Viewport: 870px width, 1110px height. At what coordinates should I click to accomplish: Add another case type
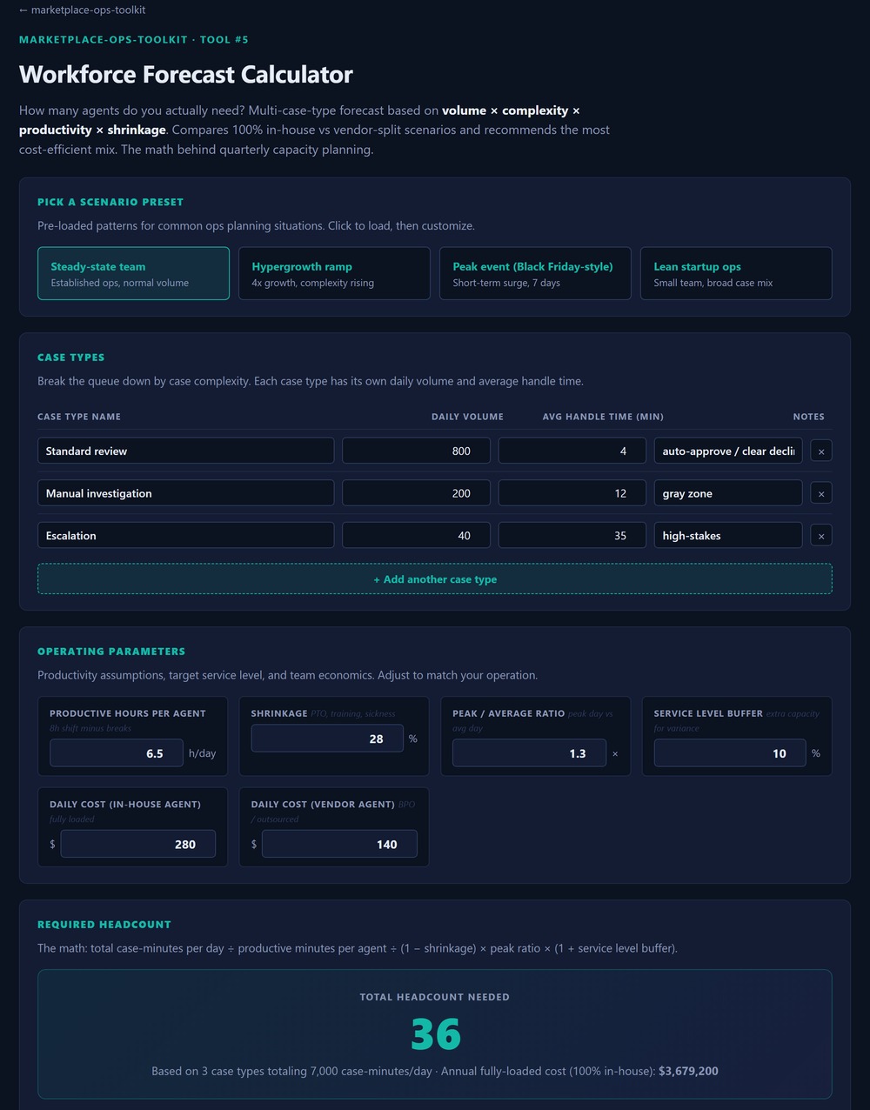[435, 579]
